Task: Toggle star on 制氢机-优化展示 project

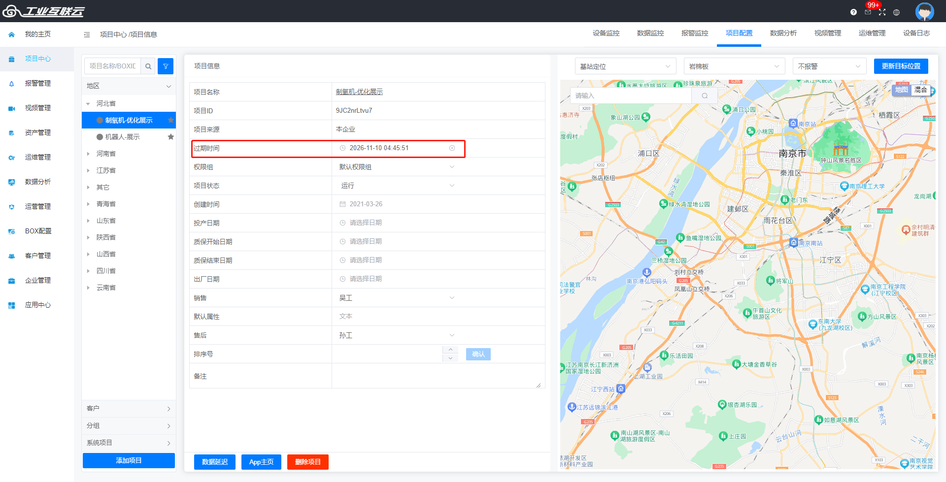Action: (171, 120)
